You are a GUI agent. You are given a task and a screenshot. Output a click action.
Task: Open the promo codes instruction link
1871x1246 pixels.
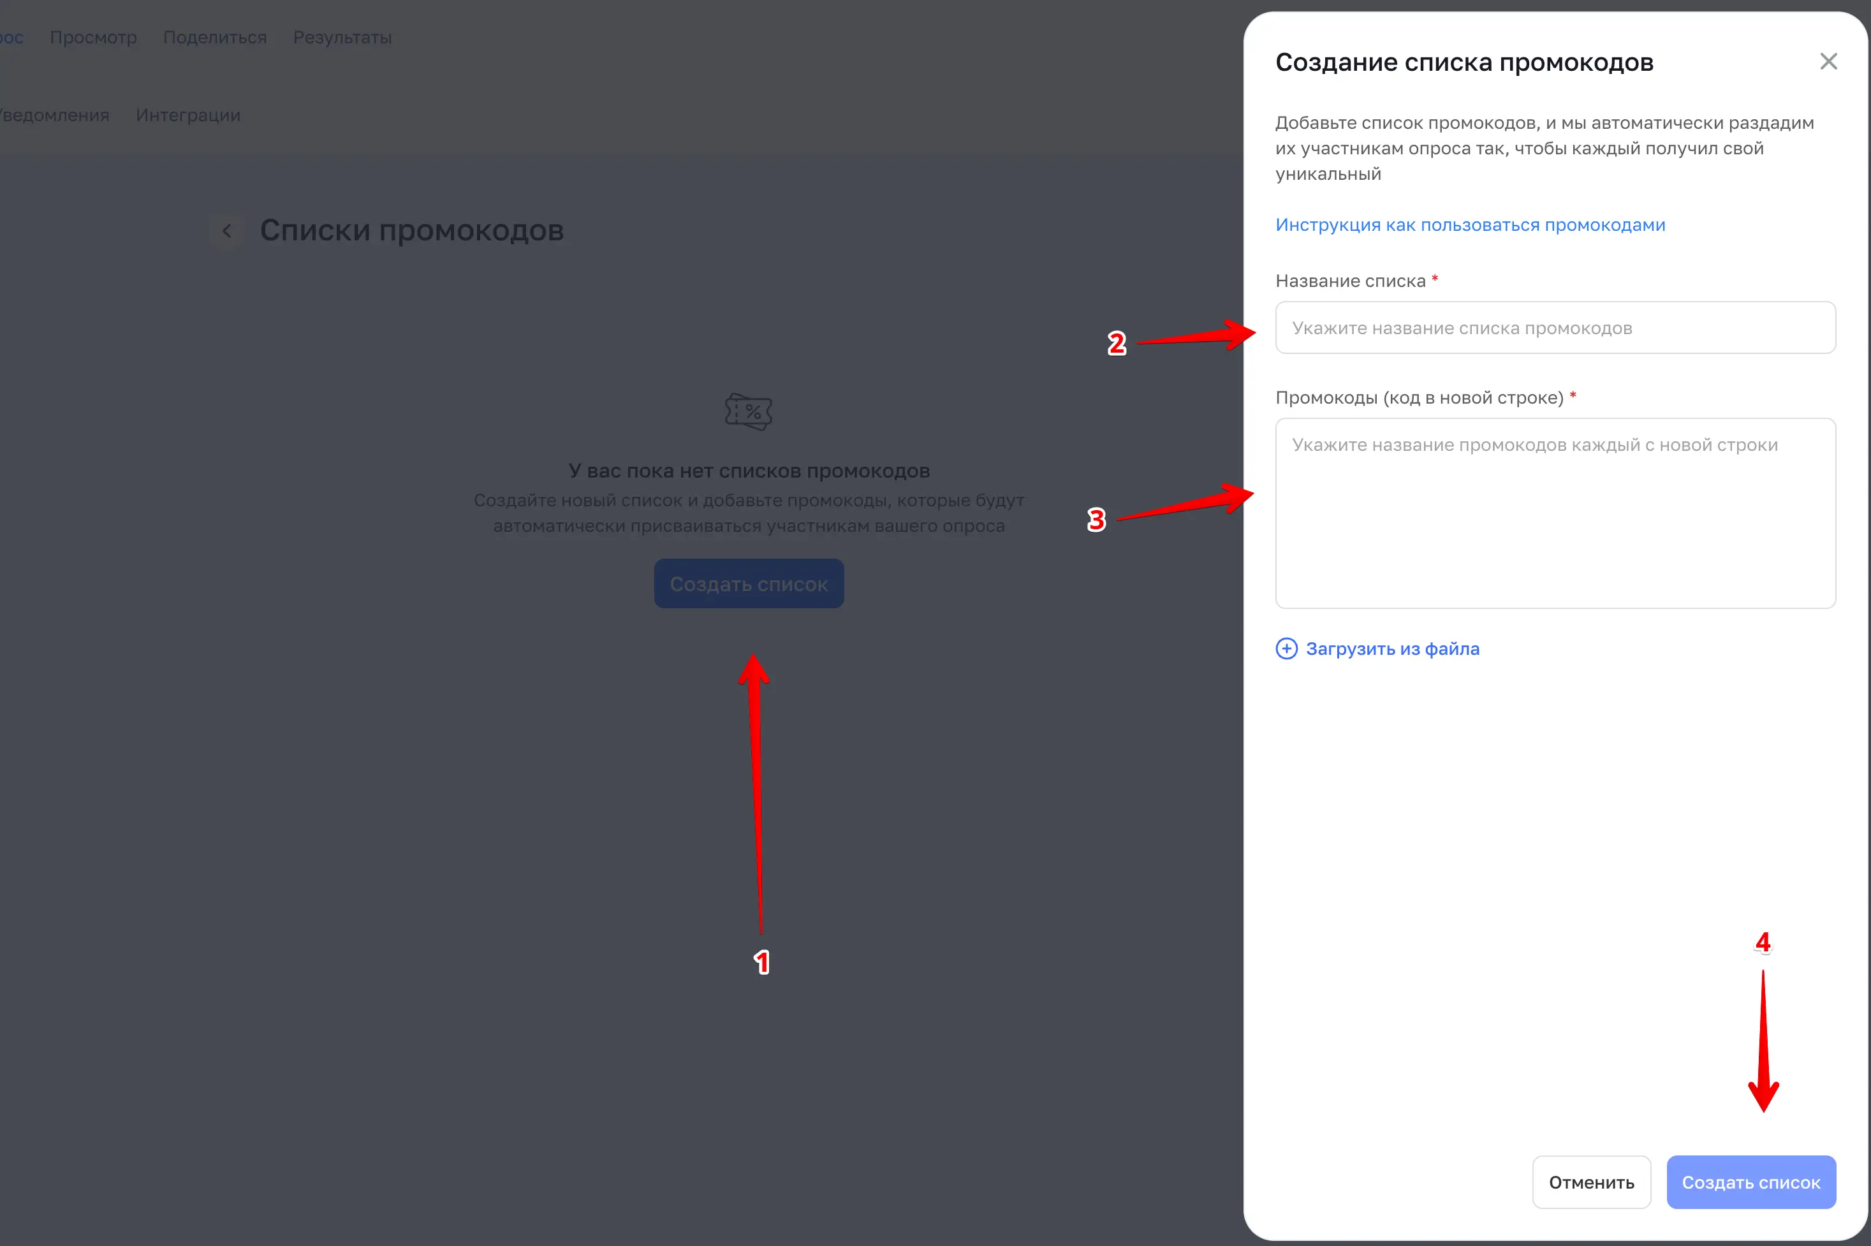(x=1470, y=225)
